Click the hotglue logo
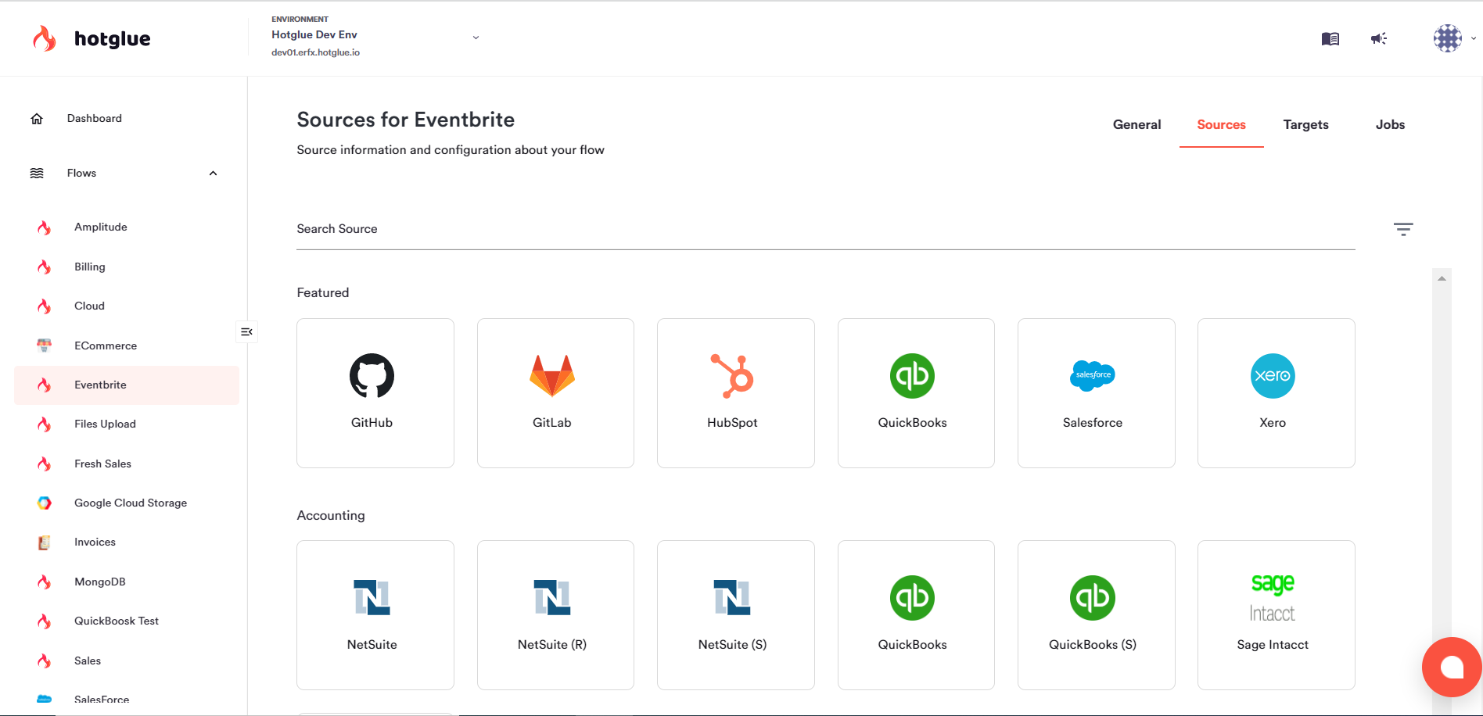The height and width of the screenshot is (716, 1483). pos(92,38)
